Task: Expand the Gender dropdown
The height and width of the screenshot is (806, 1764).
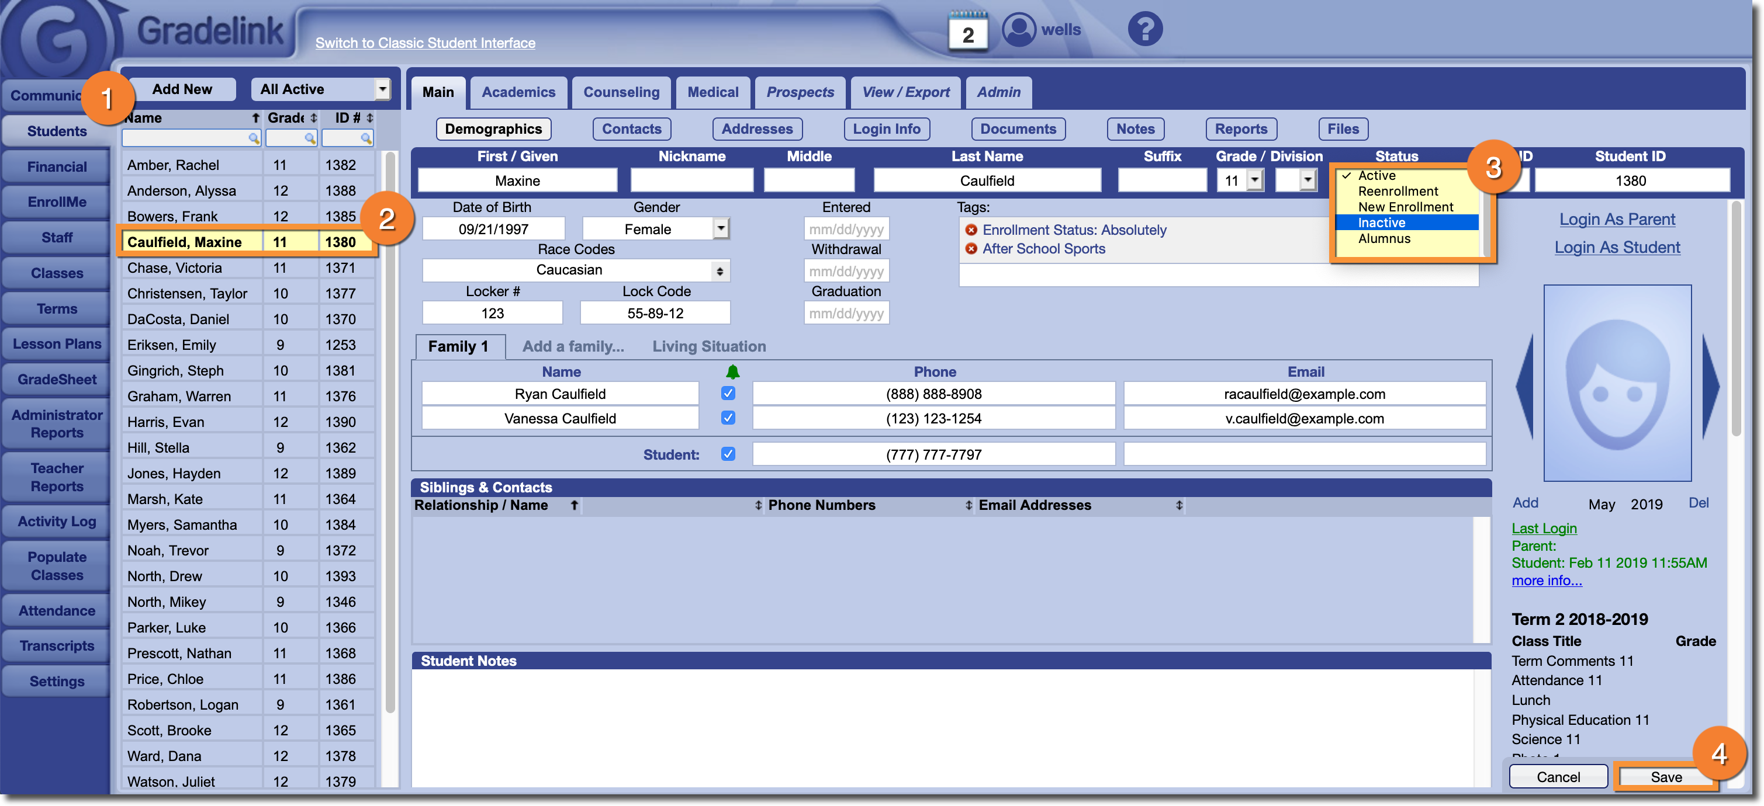Action: click(x=721, y=228)
